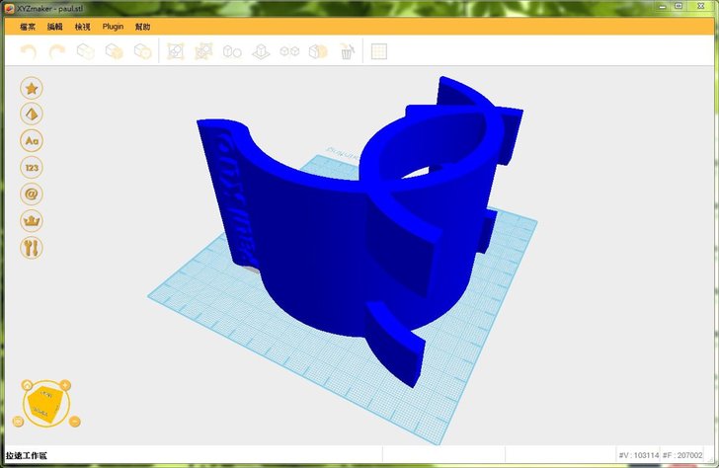The image size is (719, 468).
Task: Open the 檢視 (View) menu
Action: click(83, 27)
